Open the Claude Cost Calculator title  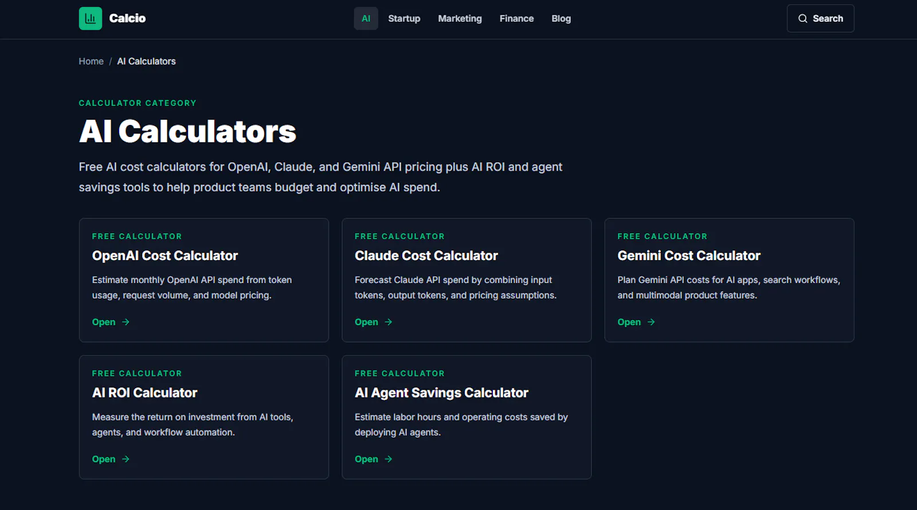click(x=426, y=256)
